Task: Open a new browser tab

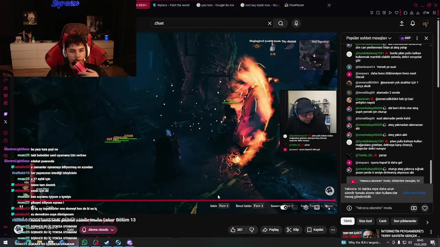Action: 329,5
